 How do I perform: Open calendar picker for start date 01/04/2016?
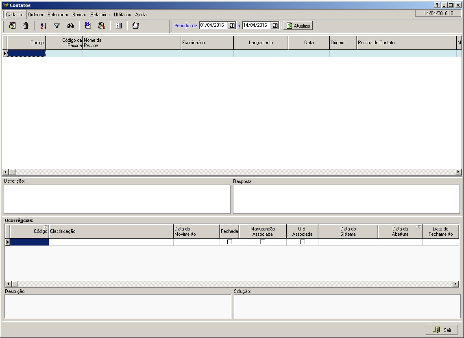point(231,26)
